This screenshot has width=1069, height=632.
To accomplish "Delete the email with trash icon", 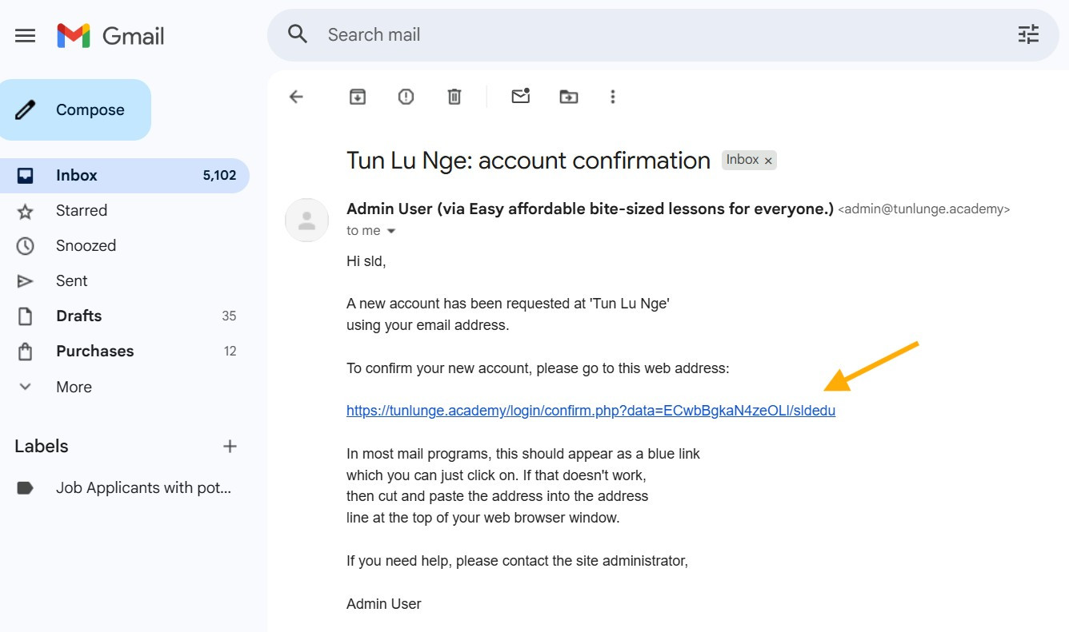I will coord(454,97).
